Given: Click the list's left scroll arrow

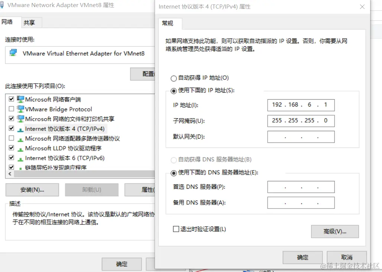Looking at the screenshot, I should click(x=10, y=174).
